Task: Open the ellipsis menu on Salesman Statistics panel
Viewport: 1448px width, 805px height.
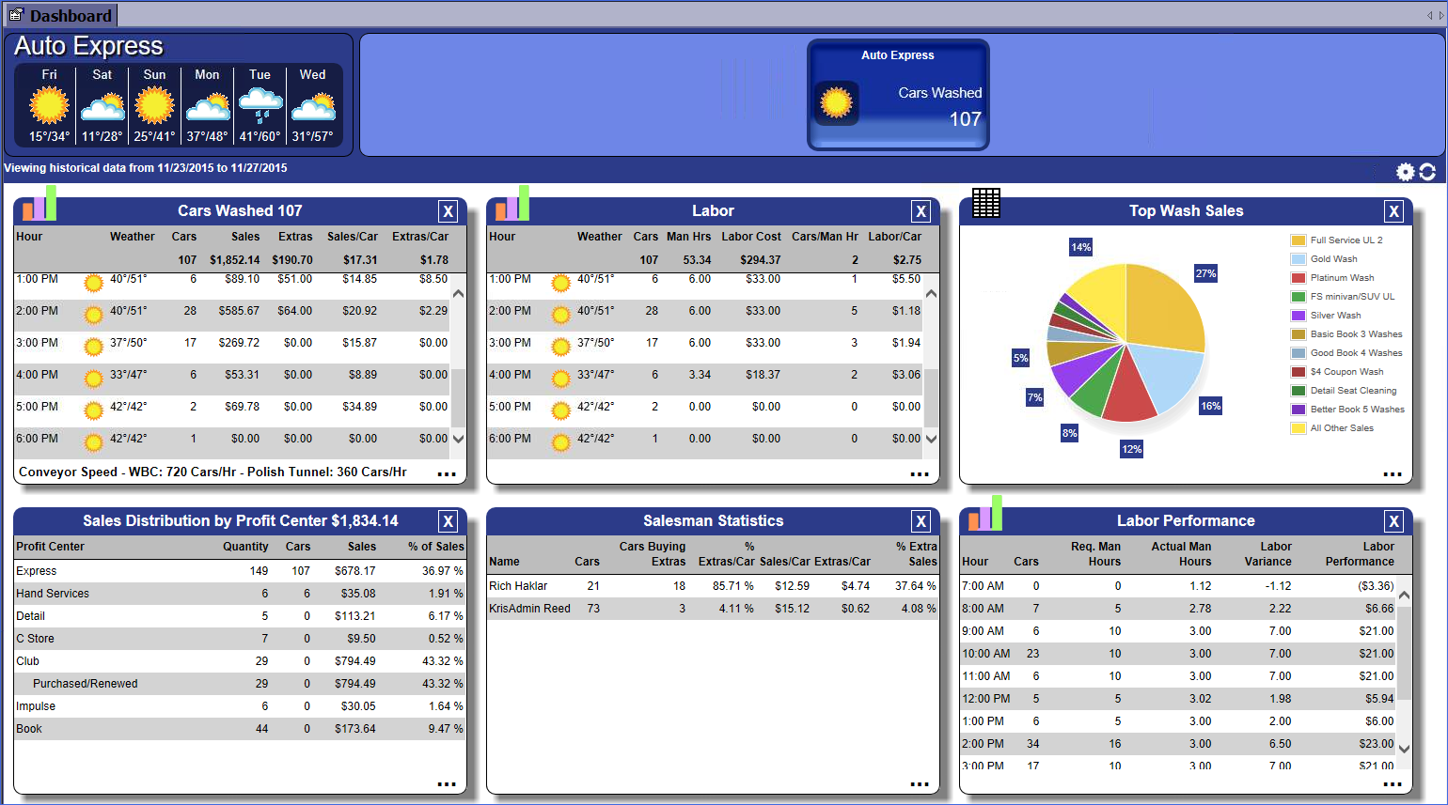Action: point(920,784)
